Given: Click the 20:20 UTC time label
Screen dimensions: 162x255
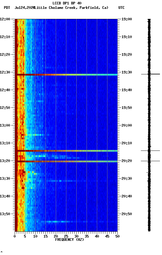Looking at the screenshot, I should pyautogui.click(x=127, y=161).
